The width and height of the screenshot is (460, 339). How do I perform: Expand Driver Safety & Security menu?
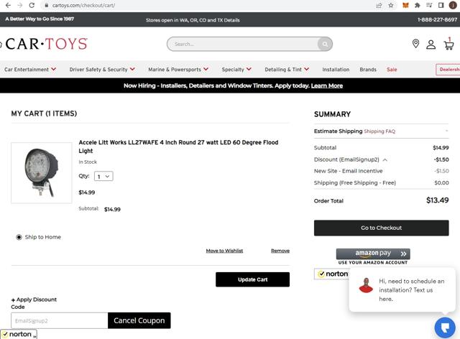pyautogui.click(x=102, y=70)
